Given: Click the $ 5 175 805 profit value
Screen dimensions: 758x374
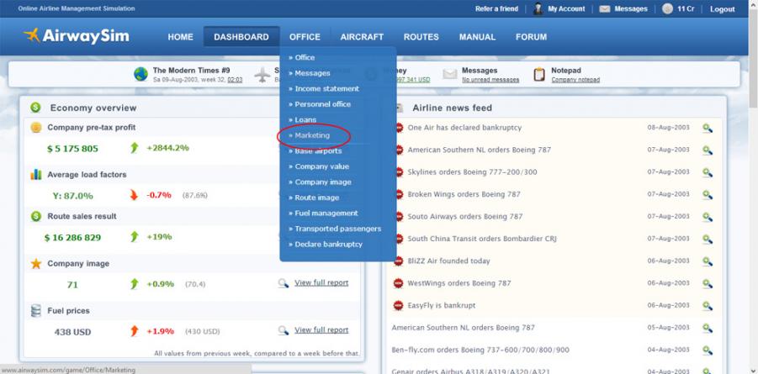Looking at the screenshot, I should pos(72,149).
